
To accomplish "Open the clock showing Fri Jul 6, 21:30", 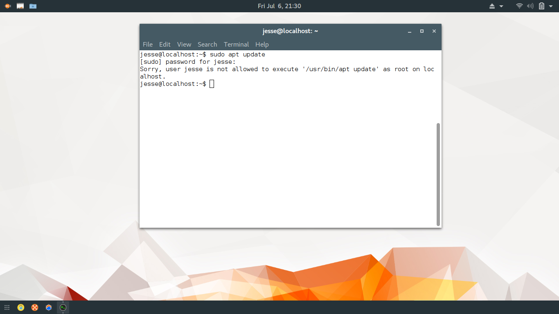I will click(279, 6).
